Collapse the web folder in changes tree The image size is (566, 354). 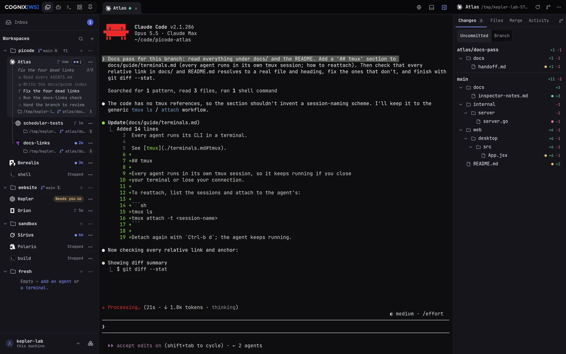(x=461, y=130)
